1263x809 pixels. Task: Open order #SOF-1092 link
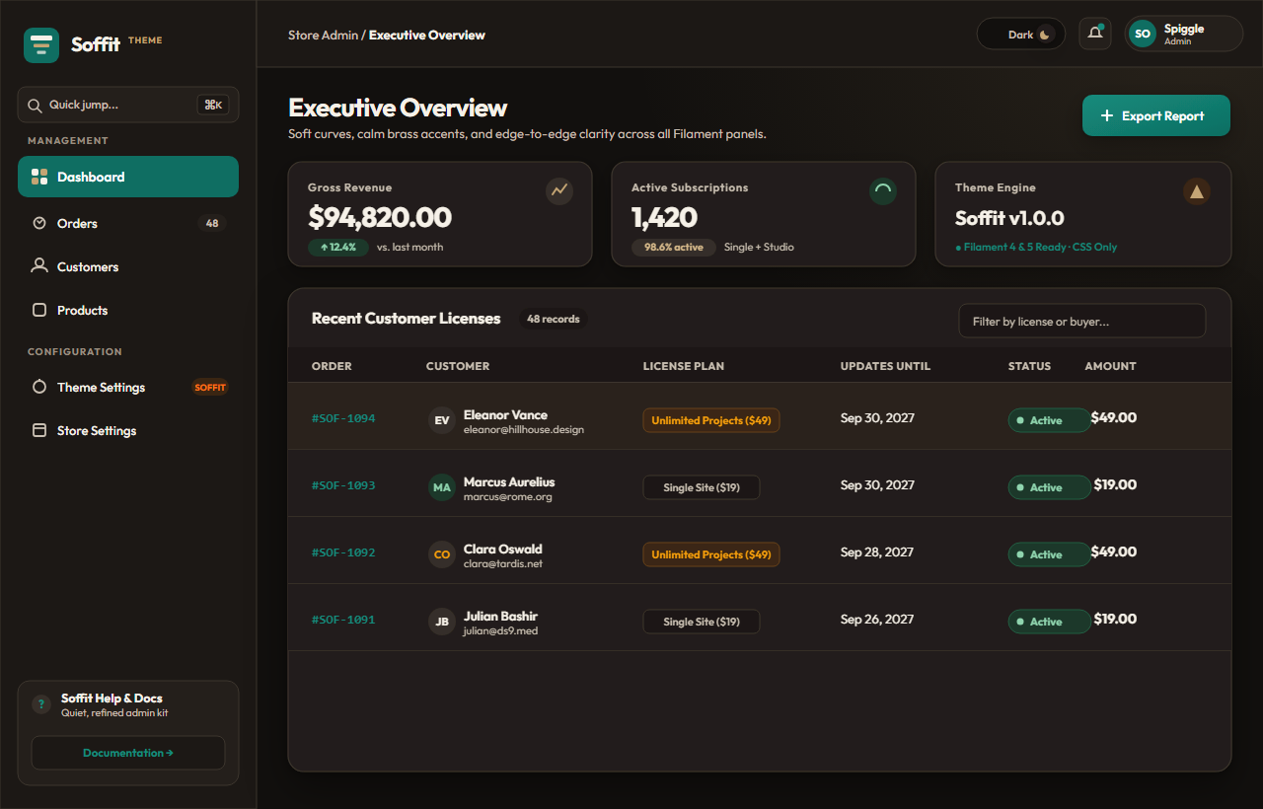(343, 552)
